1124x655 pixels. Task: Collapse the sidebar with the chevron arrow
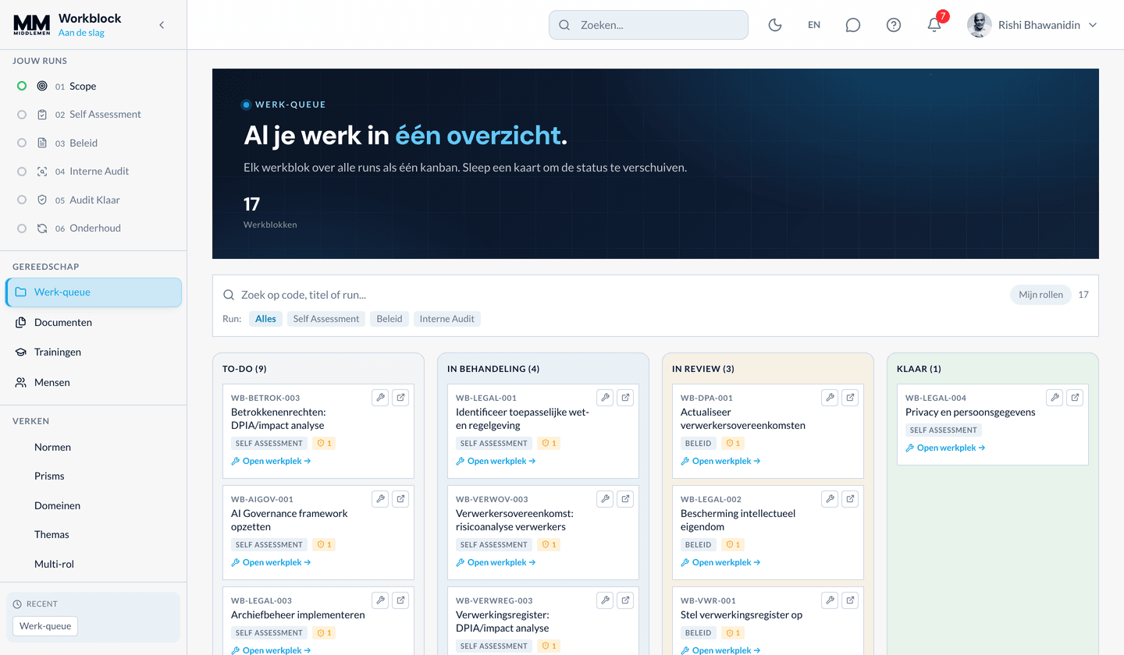point(162,25)
